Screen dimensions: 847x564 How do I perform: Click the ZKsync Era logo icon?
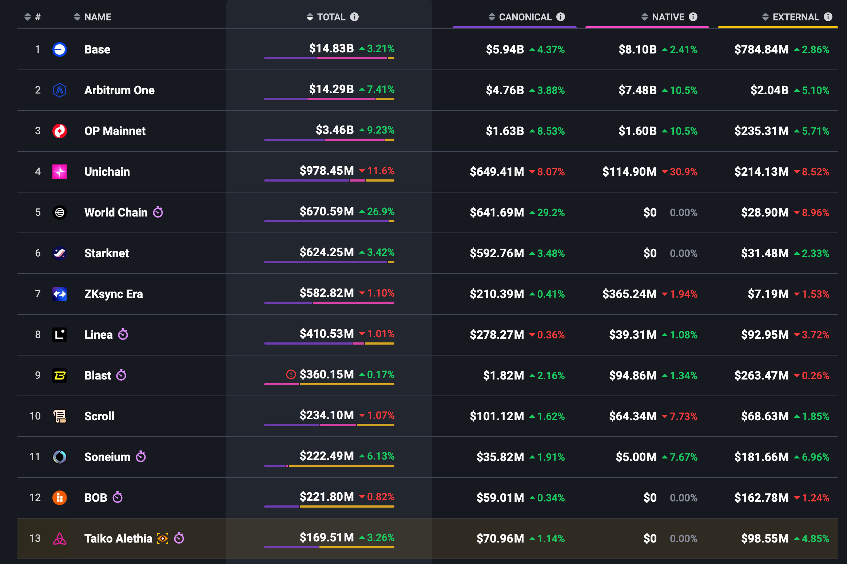[60, 294]
